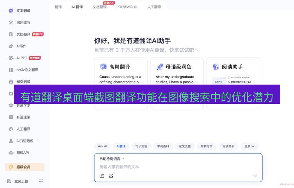Viewport: 294px width, 188px height.
Task: Click the 有道速读 sidebar icon
Action: pos(11,117)
